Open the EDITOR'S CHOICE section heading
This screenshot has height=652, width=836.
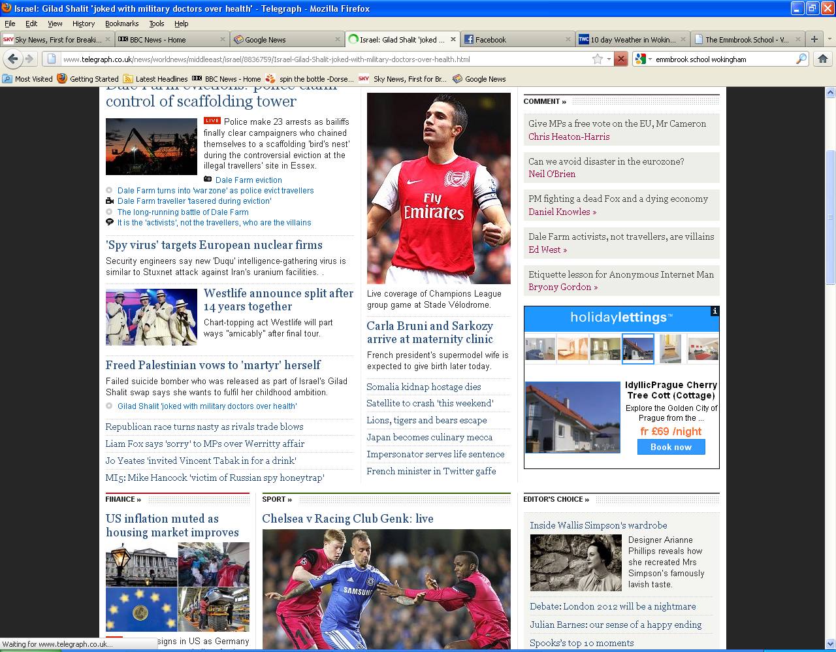click(556, 499)
